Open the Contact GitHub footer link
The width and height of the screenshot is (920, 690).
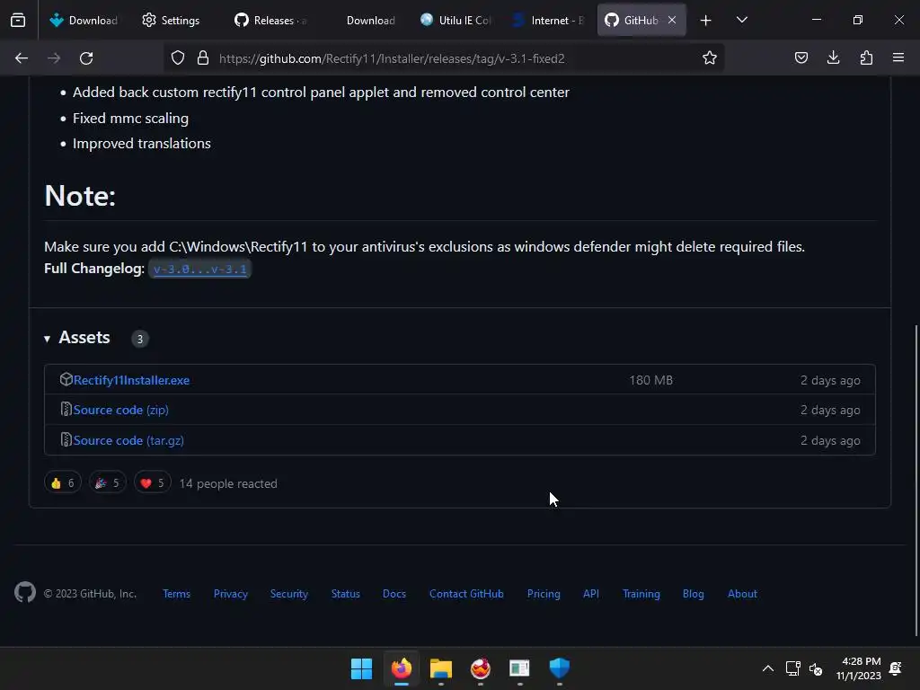pyautogui.click(x=466, y=594)
